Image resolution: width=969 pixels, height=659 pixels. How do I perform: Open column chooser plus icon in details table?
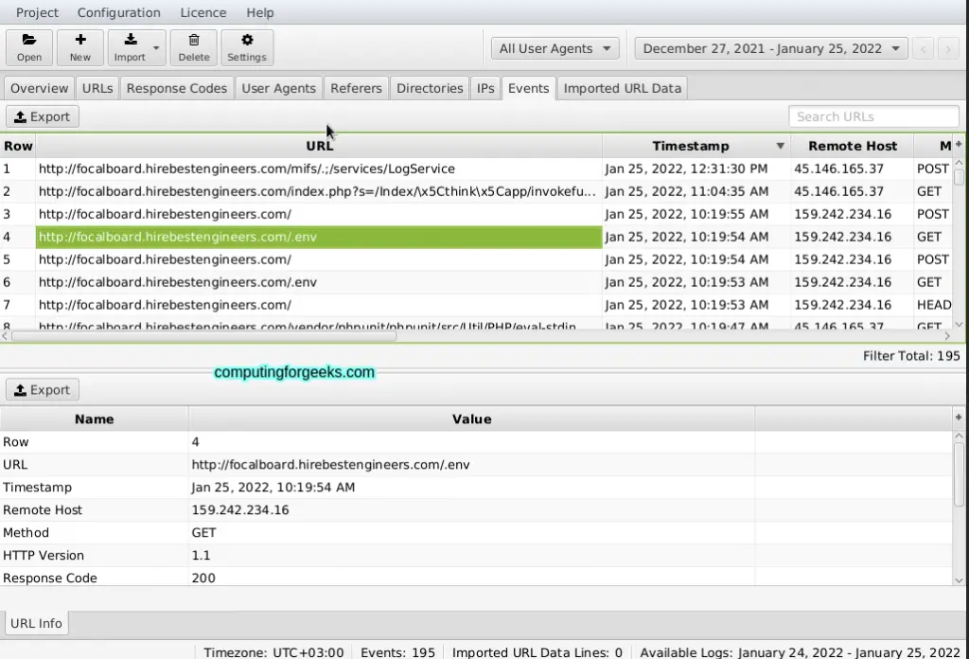pos(959,418)
